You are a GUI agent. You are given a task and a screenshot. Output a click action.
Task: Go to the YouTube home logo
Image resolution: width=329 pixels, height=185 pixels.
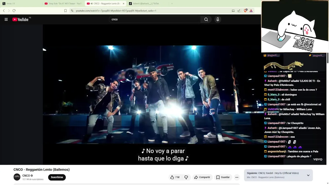pyautogui.click(x=21, y=19)
